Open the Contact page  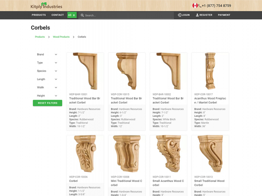58,15
